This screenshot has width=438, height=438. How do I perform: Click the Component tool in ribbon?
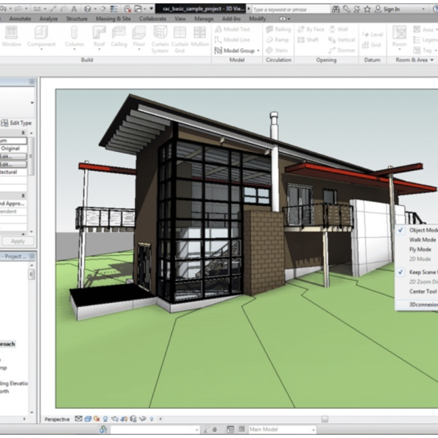point(44,36)
